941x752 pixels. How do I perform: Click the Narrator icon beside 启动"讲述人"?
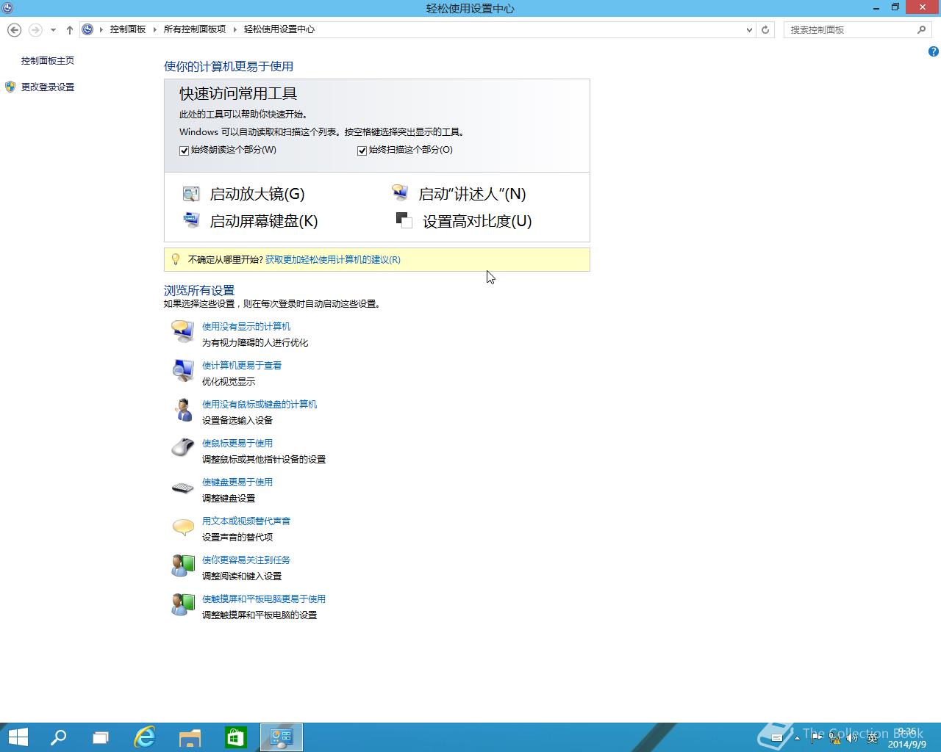pyautogui.click(x=399, y=193)
